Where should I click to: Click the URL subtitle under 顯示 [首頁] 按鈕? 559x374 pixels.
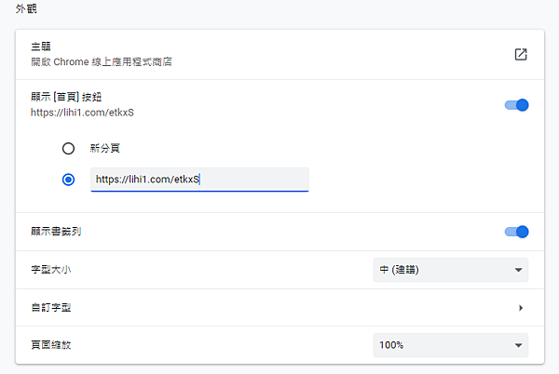[82, 113]
